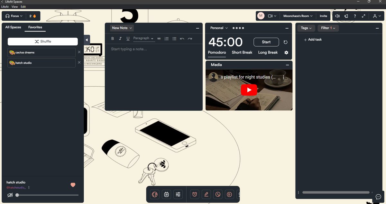Minimize the New Note widget

[198, 28]
